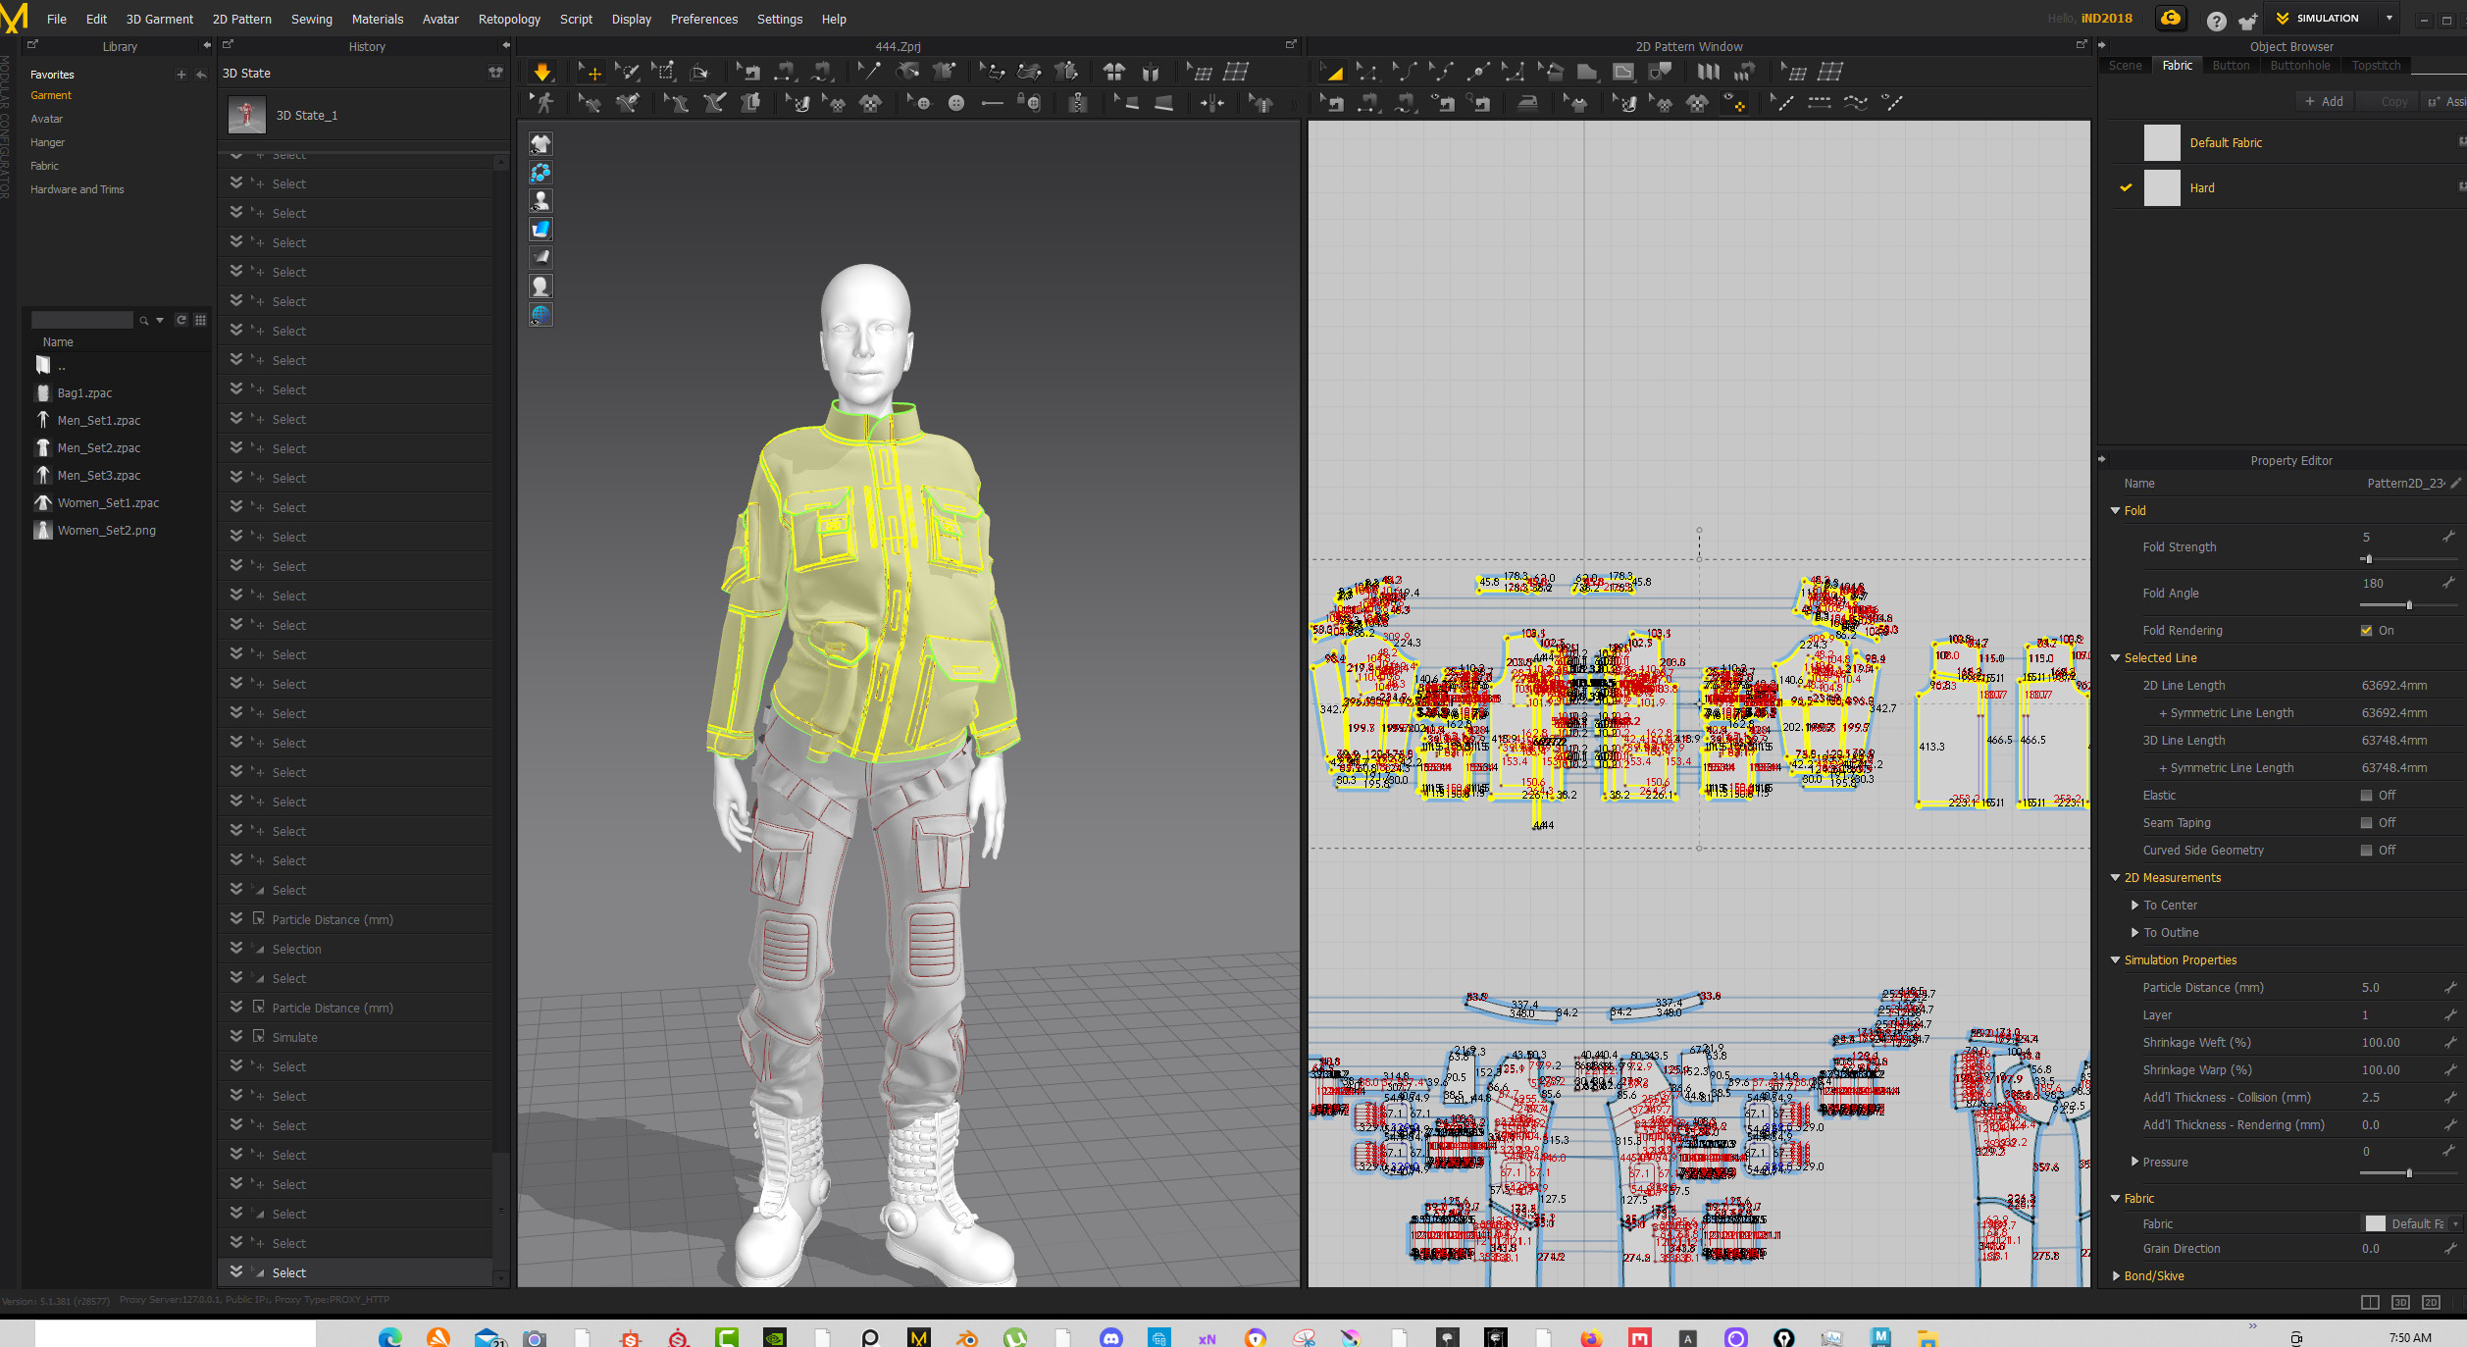Select the Segment Topstitch tool in the 2D toolbar
The width and height of the screenshot is (2467, 1347).
(1819, 102)
